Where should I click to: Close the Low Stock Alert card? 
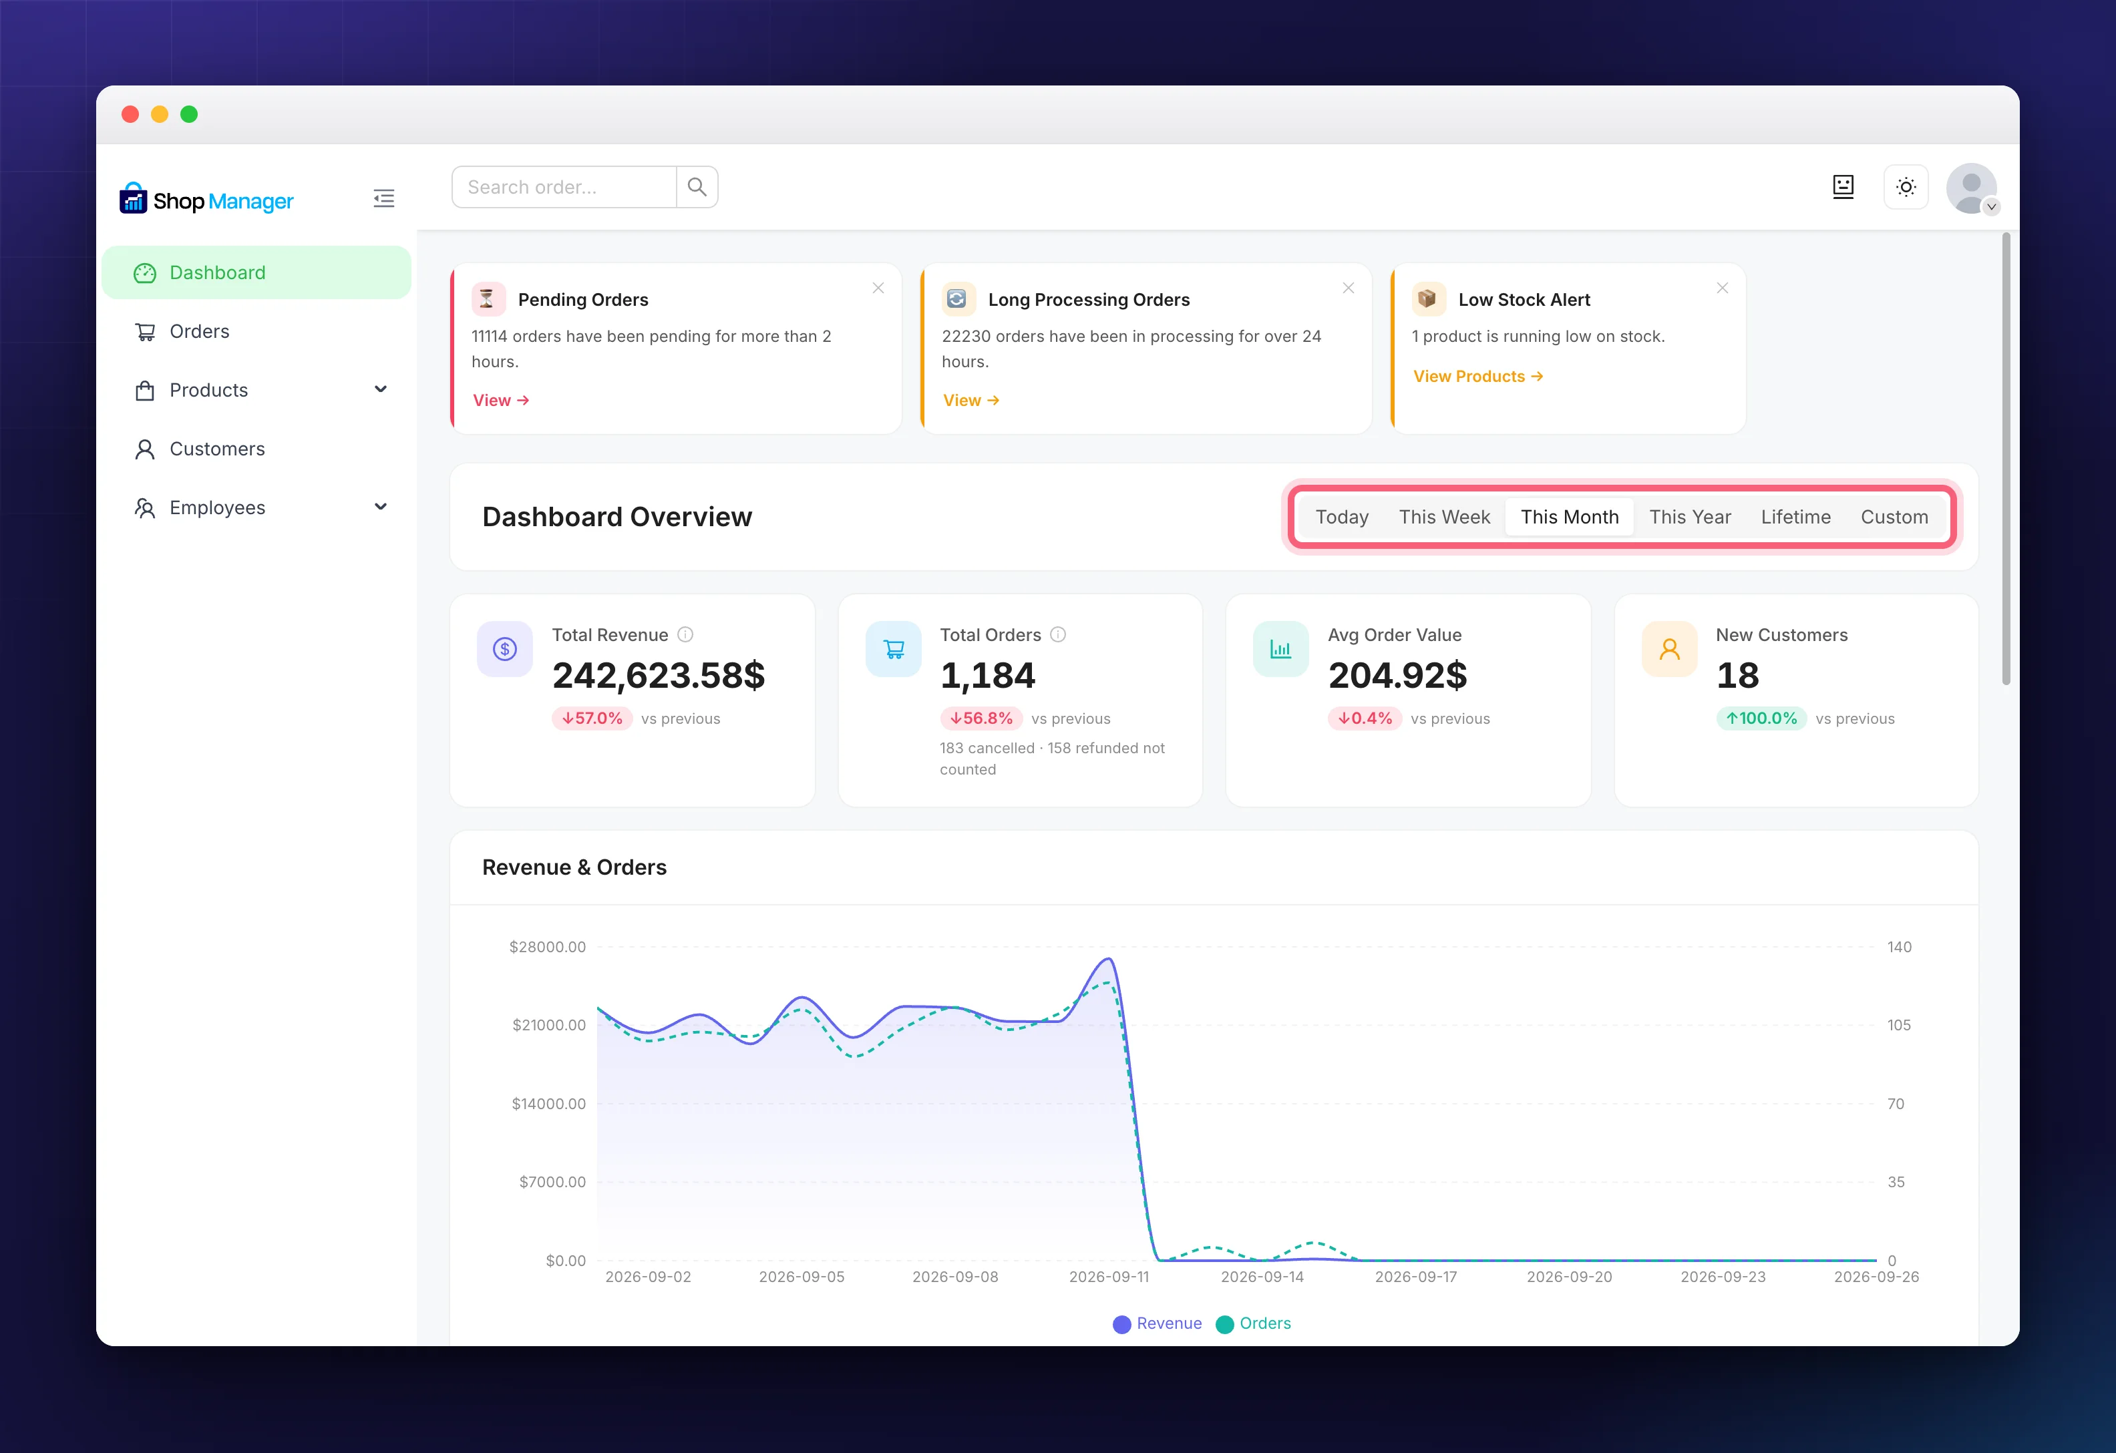(1722, 288)
